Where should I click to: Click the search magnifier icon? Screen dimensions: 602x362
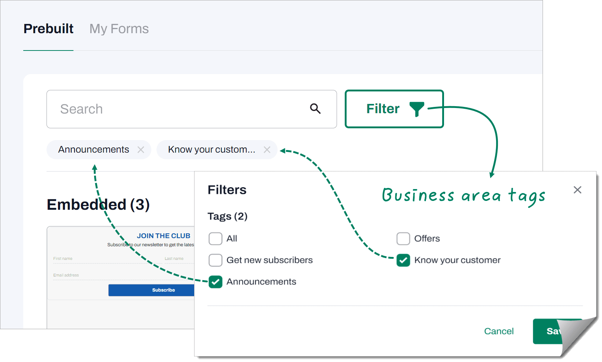pos(315,109)
